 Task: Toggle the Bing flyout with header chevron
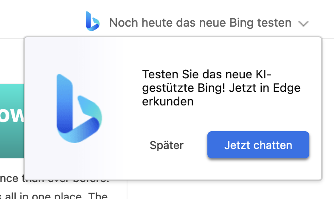coord(303,23)
